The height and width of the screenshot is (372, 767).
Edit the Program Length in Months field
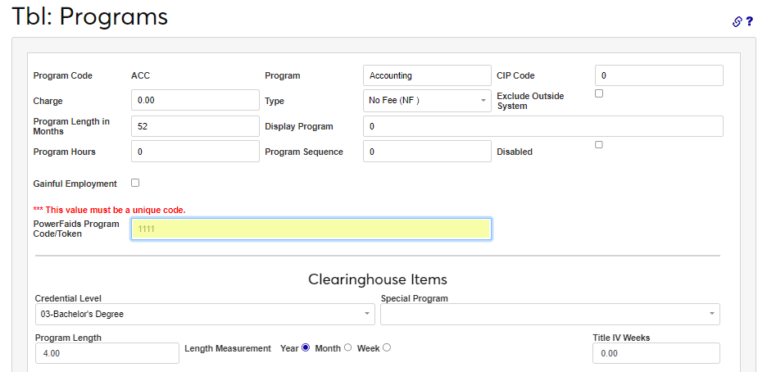[x=195, y=126]
